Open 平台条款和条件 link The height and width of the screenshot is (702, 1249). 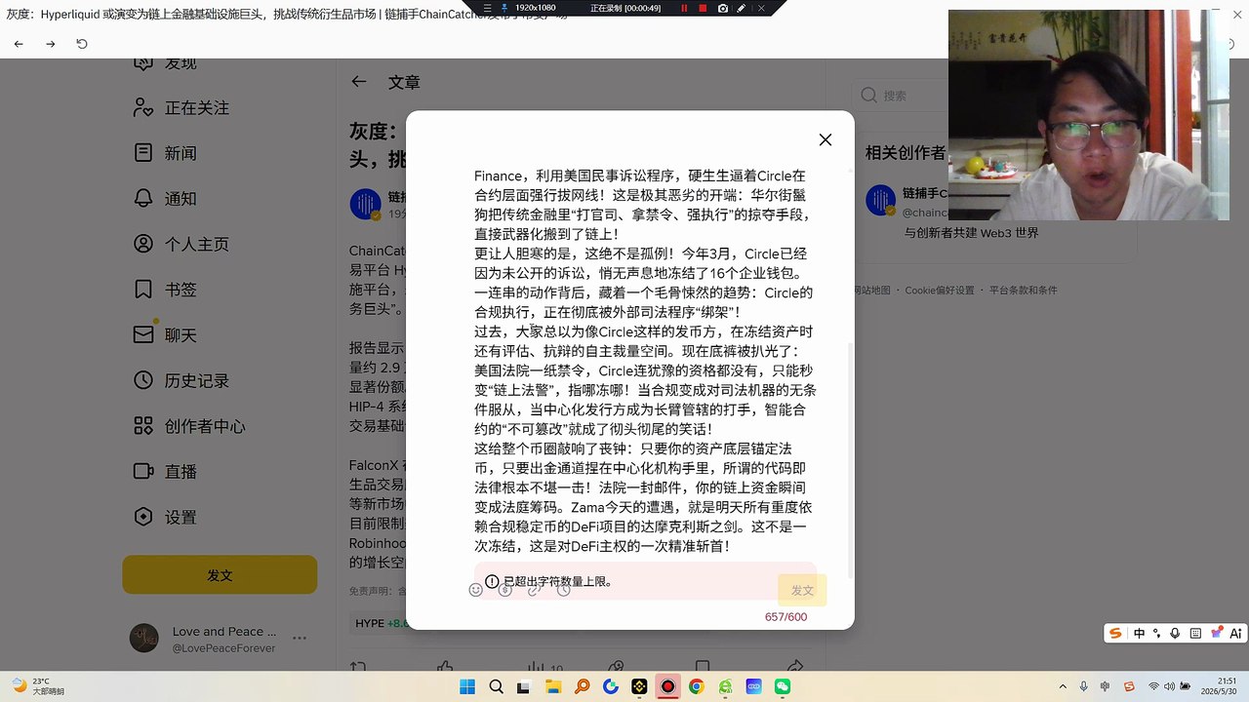(x=1023, y=291)
